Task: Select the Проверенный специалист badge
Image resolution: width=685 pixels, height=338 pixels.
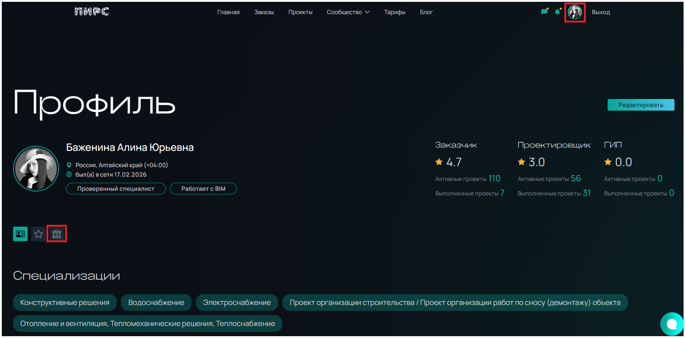Action: pyautogui.click(x=116, y=189)
